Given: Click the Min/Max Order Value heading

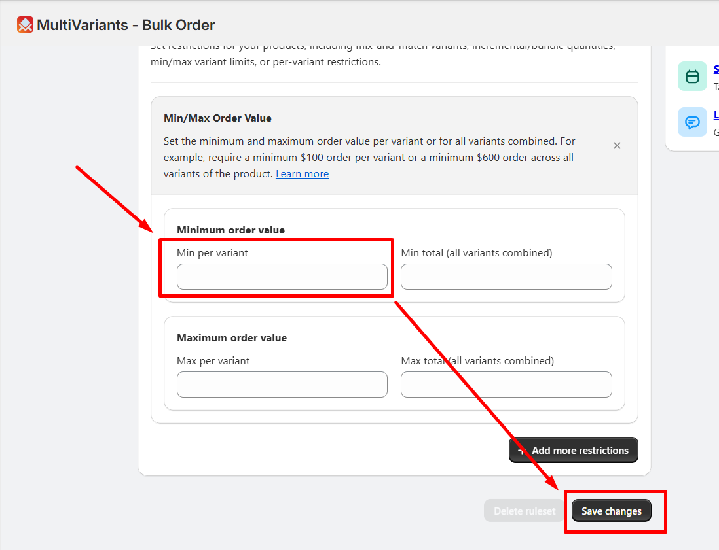Looking at the screenshot, I should point(217,118).
